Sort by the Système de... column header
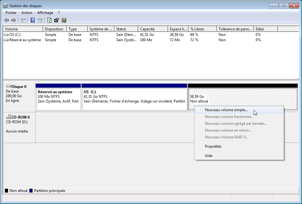The width and height of the screenshot is (302, 204). [x=101, y=29]
